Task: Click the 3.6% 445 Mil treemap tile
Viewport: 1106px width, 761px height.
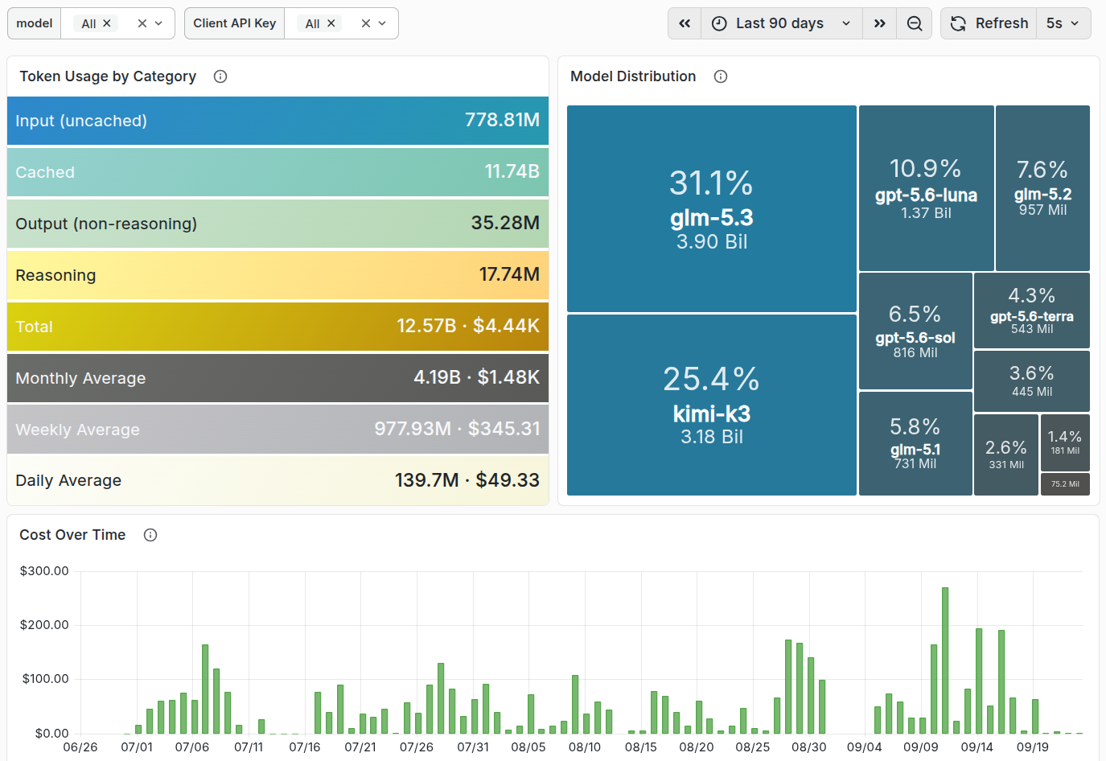Action: click(x=1032, y=381)
